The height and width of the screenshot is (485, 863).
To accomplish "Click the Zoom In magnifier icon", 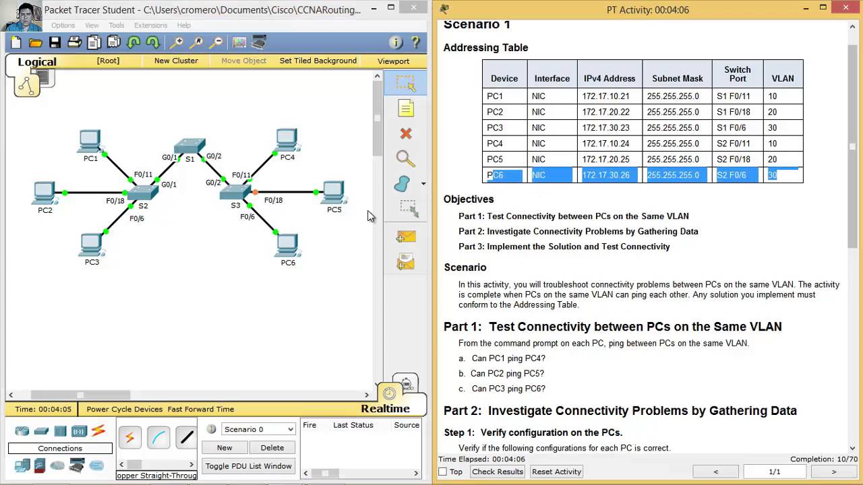I will 177,42.
